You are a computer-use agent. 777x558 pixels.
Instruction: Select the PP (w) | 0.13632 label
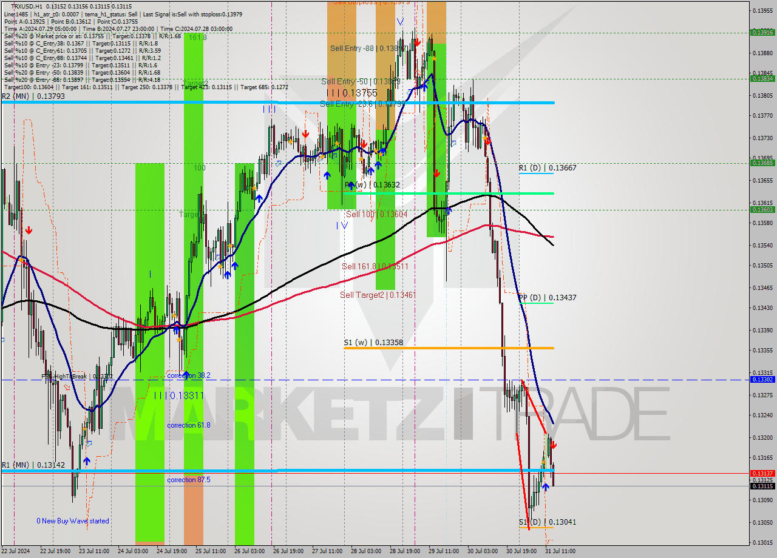click(x=372, y=184)
